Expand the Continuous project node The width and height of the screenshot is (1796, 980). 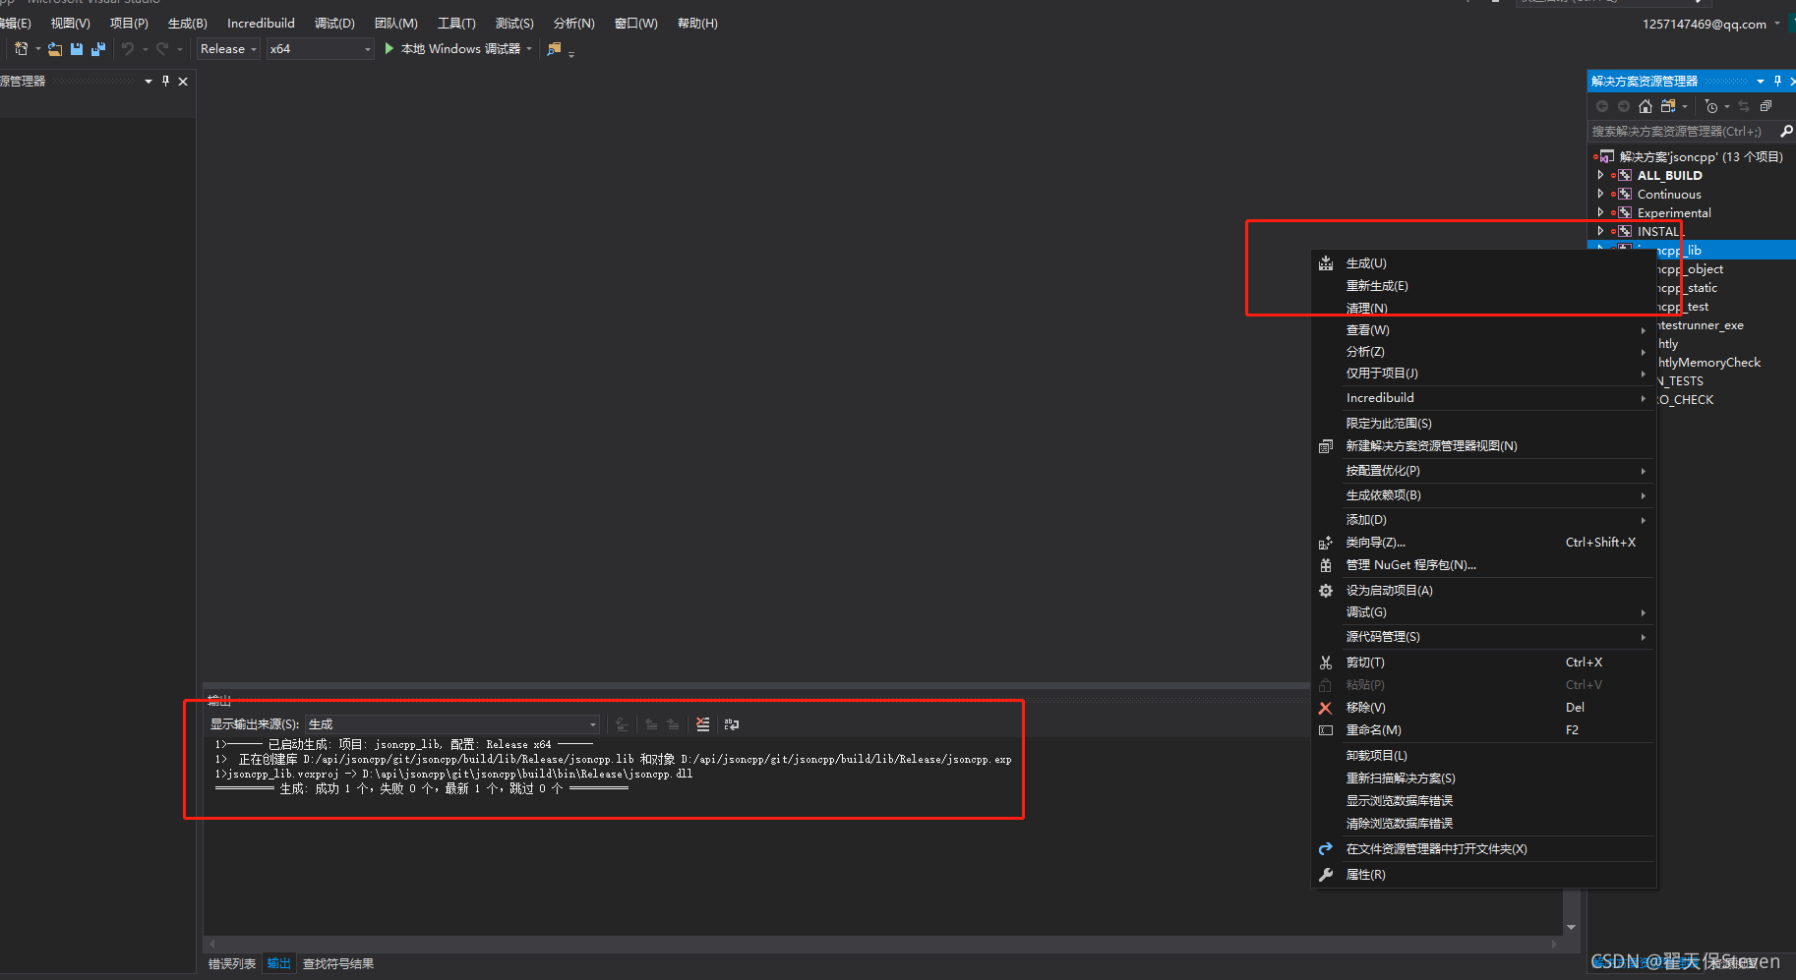[x=1600, y=194]
